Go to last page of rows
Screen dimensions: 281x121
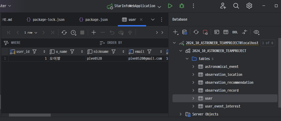(52, 32)
